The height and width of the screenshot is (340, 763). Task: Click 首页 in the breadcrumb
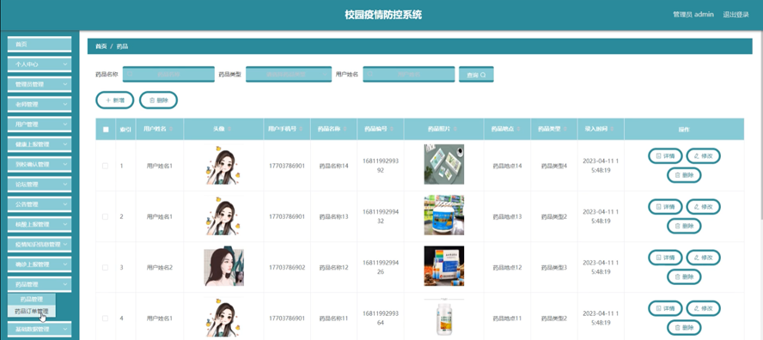(101, 46)
